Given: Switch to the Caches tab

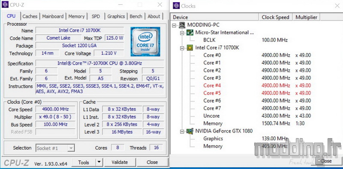Looking at the screenshot, I should pyautogui.click(x=30, y=16).
